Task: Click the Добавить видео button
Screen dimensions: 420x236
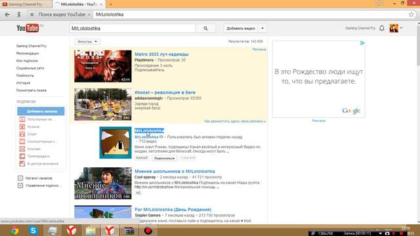Action: [241, 28]
